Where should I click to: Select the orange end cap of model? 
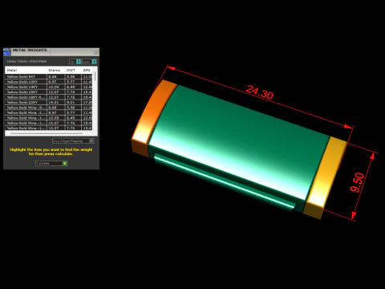point(152,118)
